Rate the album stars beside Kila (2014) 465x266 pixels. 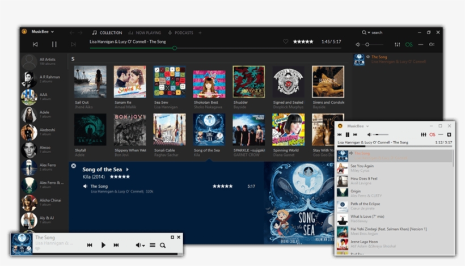[120, 177]
